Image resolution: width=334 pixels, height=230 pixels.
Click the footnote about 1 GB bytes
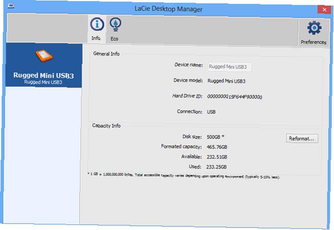coord(184,175)
